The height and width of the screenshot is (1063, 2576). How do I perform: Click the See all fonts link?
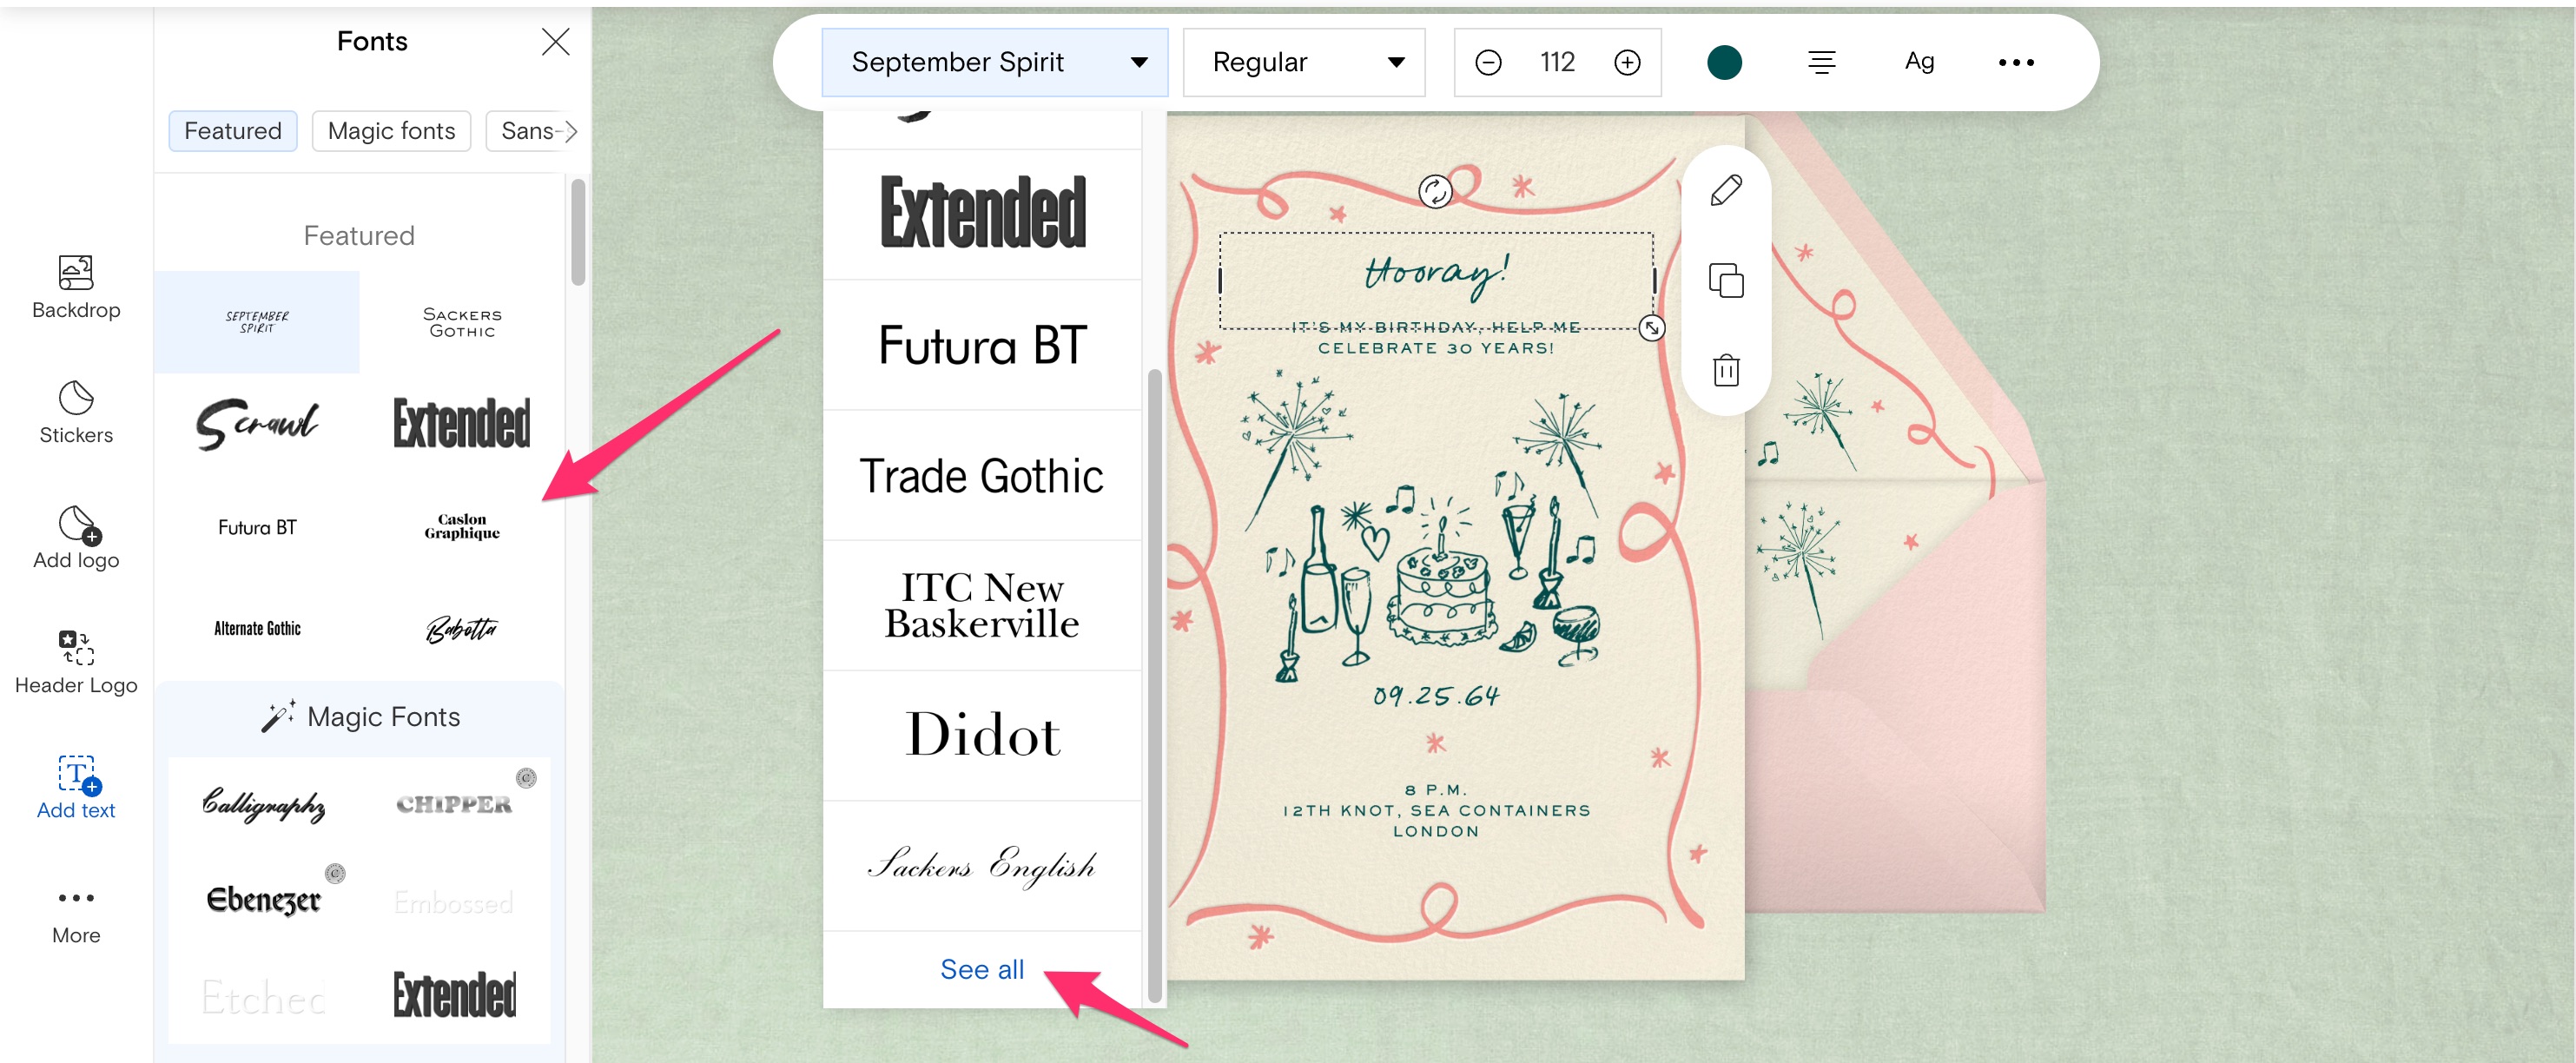pos(982,969)
